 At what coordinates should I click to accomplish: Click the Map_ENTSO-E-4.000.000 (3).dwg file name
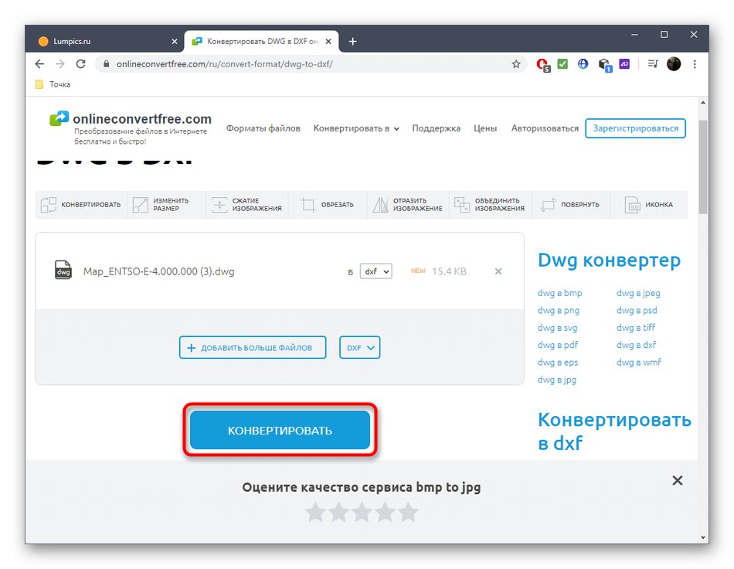pyautogui.click(x=158, y=271)
